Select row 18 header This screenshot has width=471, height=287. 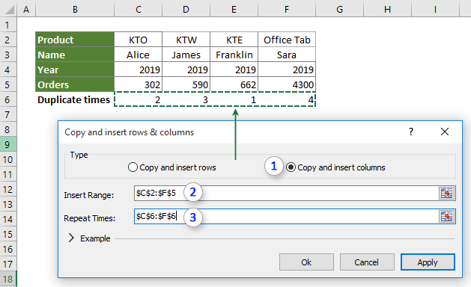coord(8,279)
